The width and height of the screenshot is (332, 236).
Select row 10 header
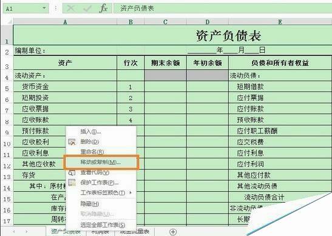point(7,142)
